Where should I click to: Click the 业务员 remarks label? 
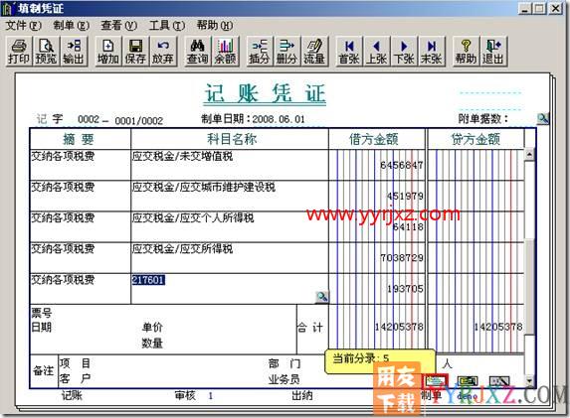(x=285, y=379)
